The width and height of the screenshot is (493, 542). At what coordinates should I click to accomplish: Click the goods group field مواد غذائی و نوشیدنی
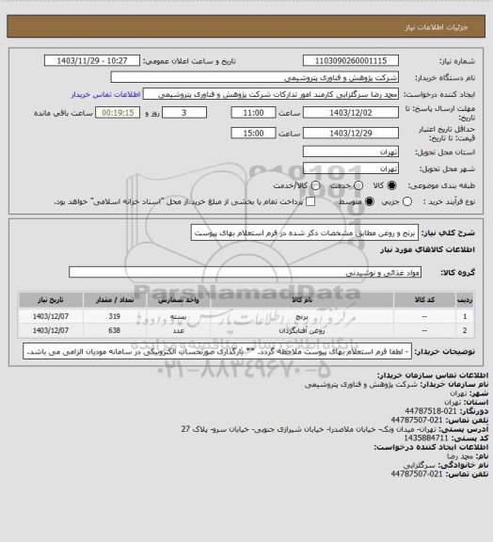click(x=245, y=272)
